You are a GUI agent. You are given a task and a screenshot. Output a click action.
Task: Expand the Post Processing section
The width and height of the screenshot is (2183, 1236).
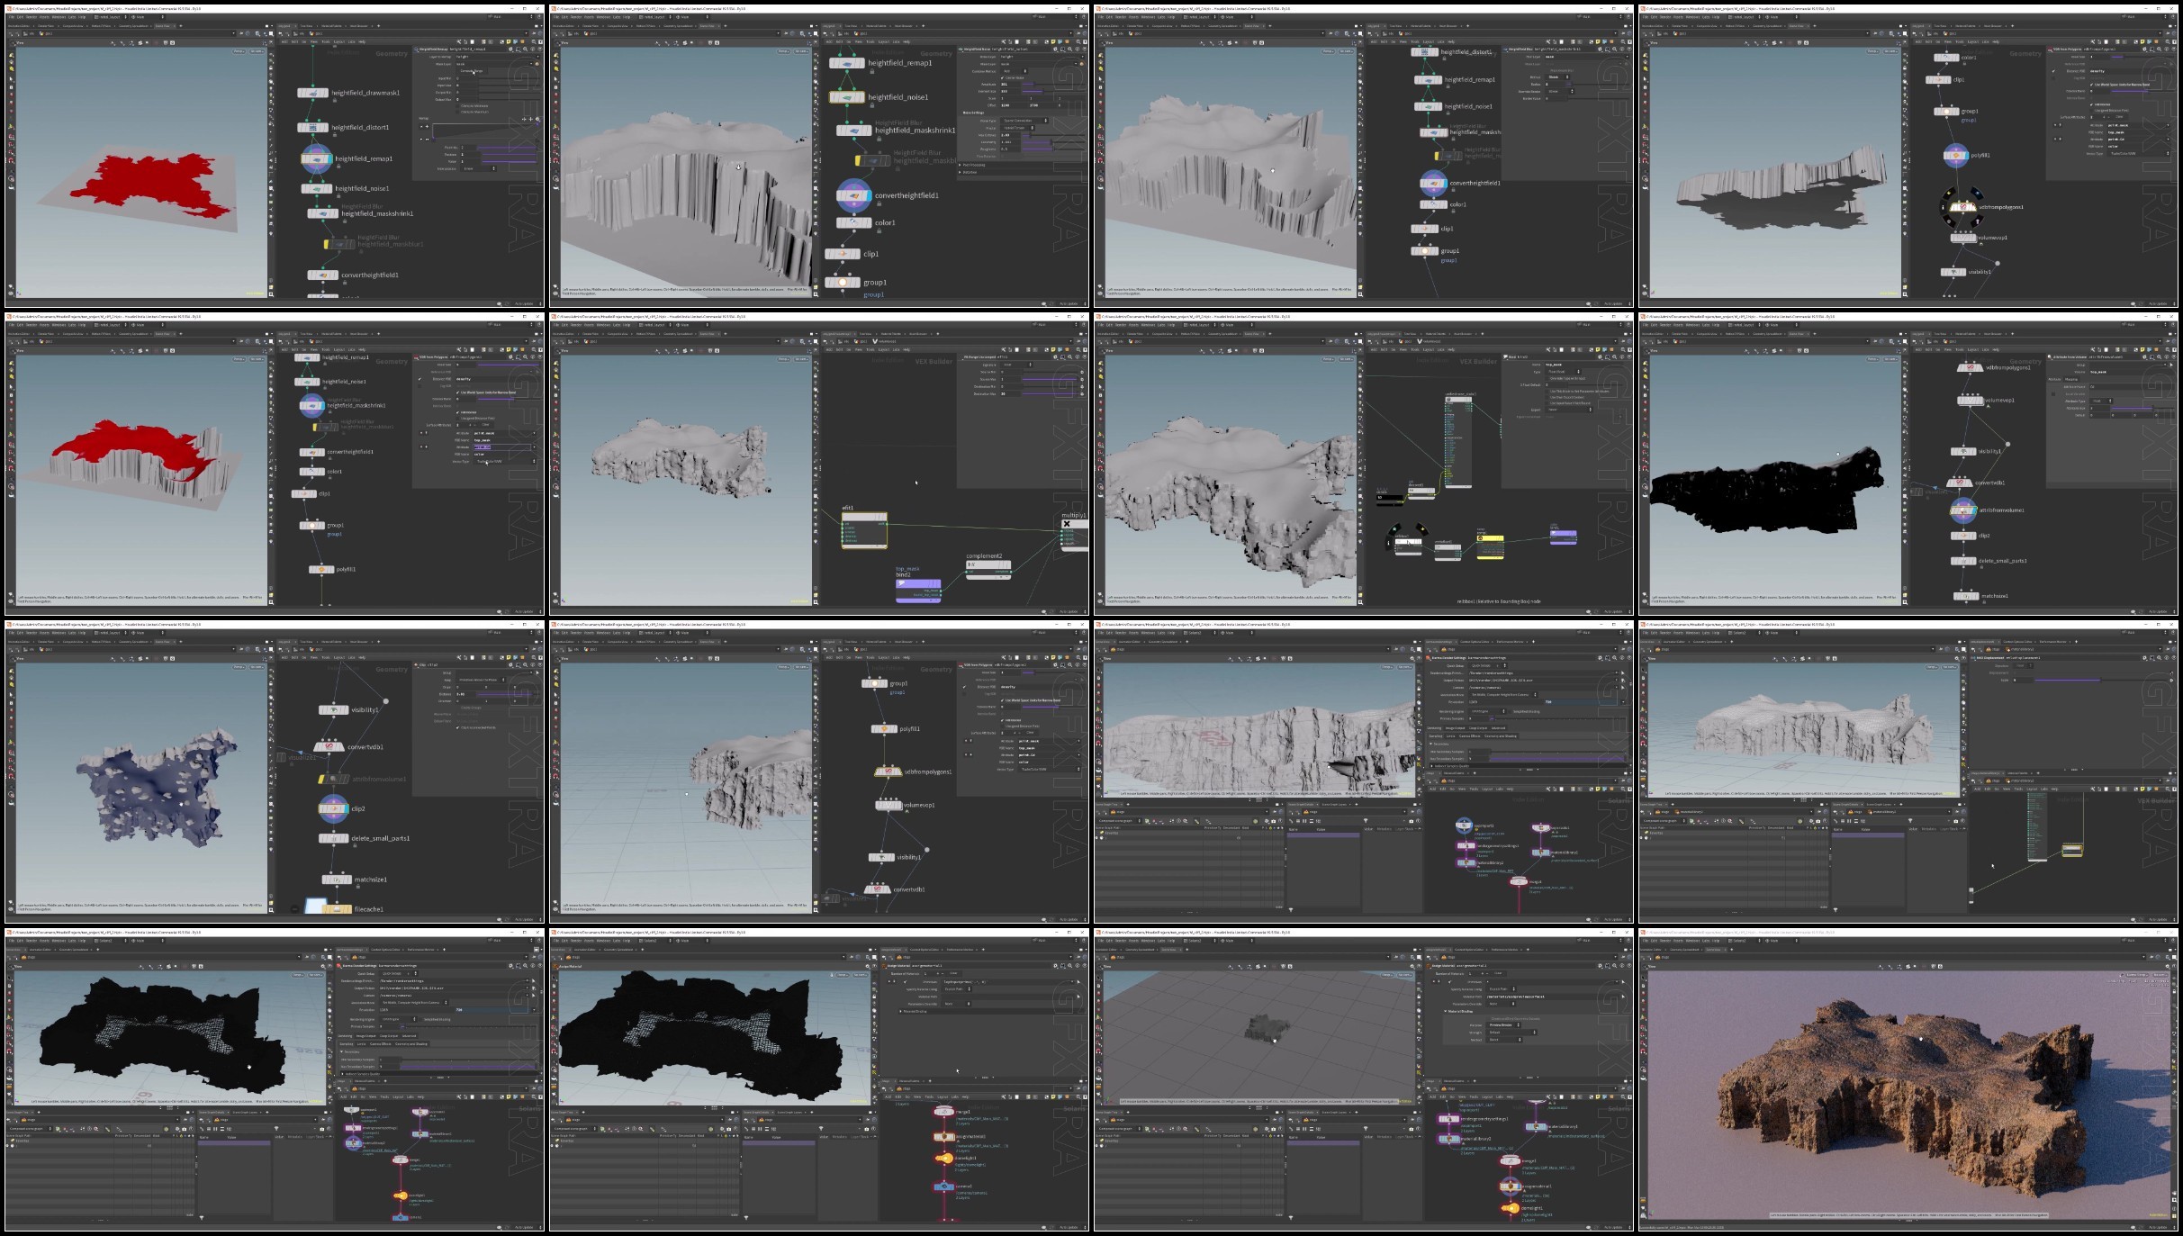tap(975, 165)
